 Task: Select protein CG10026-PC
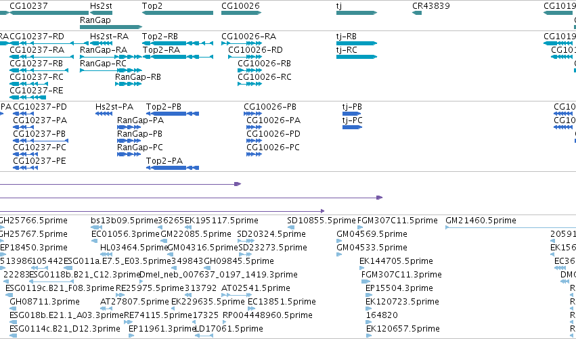pyautogui.click(x=273, y=148)
